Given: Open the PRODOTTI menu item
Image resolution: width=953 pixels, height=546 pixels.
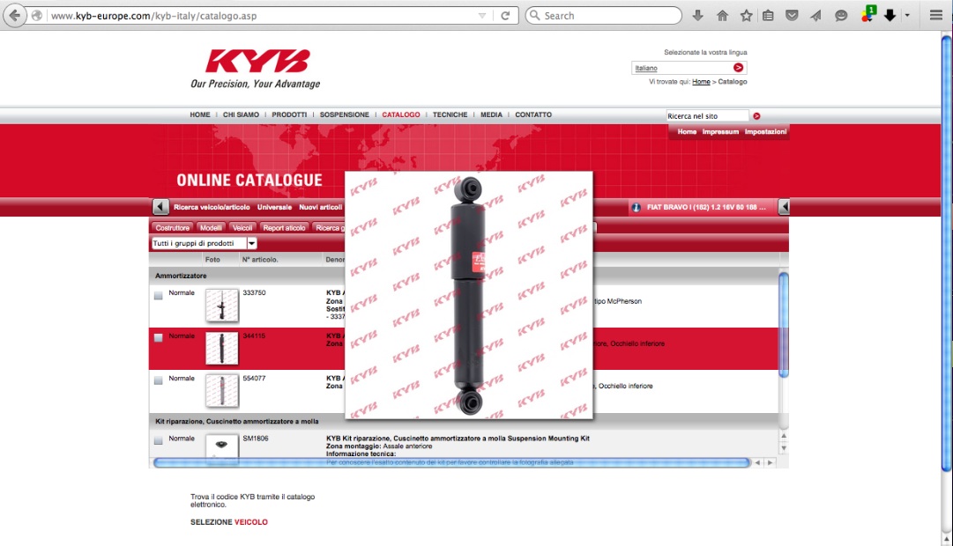Looking at the screenshot, I should (289, 114).
